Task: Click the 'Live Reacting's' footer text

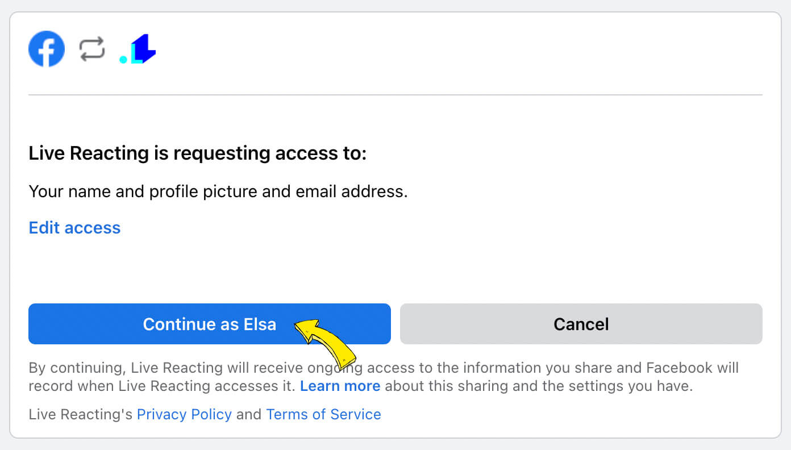Action: 81,414
